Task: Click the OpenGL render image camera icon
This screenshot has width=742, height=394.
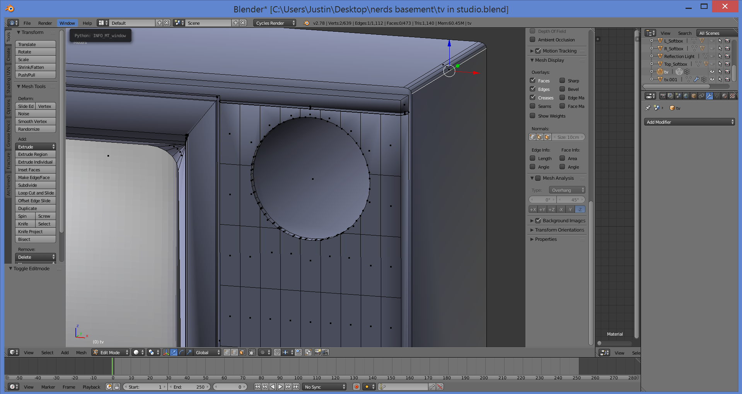Action: click(317, 352)
